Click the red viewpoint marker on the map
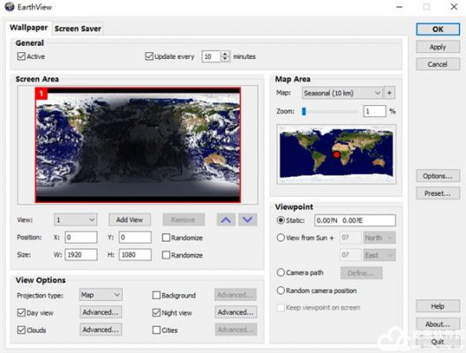This screenshot has width=466, height=353. pyautogui.click(x=337, y=154)
